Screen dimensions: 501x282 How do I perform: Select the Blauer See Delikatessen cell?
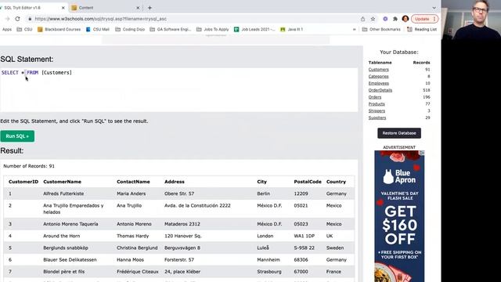pyautogui.click(x=70, y=260)
